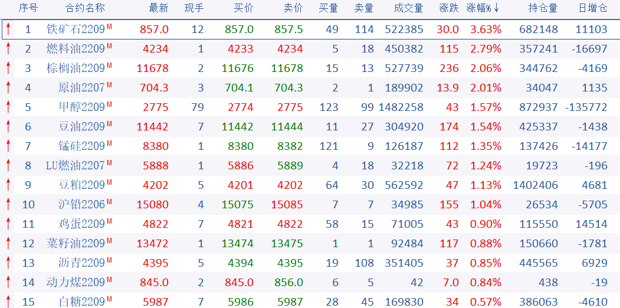
Task: Click the red M marker next to LU燃油2207
Action: [x=109, y=163]
